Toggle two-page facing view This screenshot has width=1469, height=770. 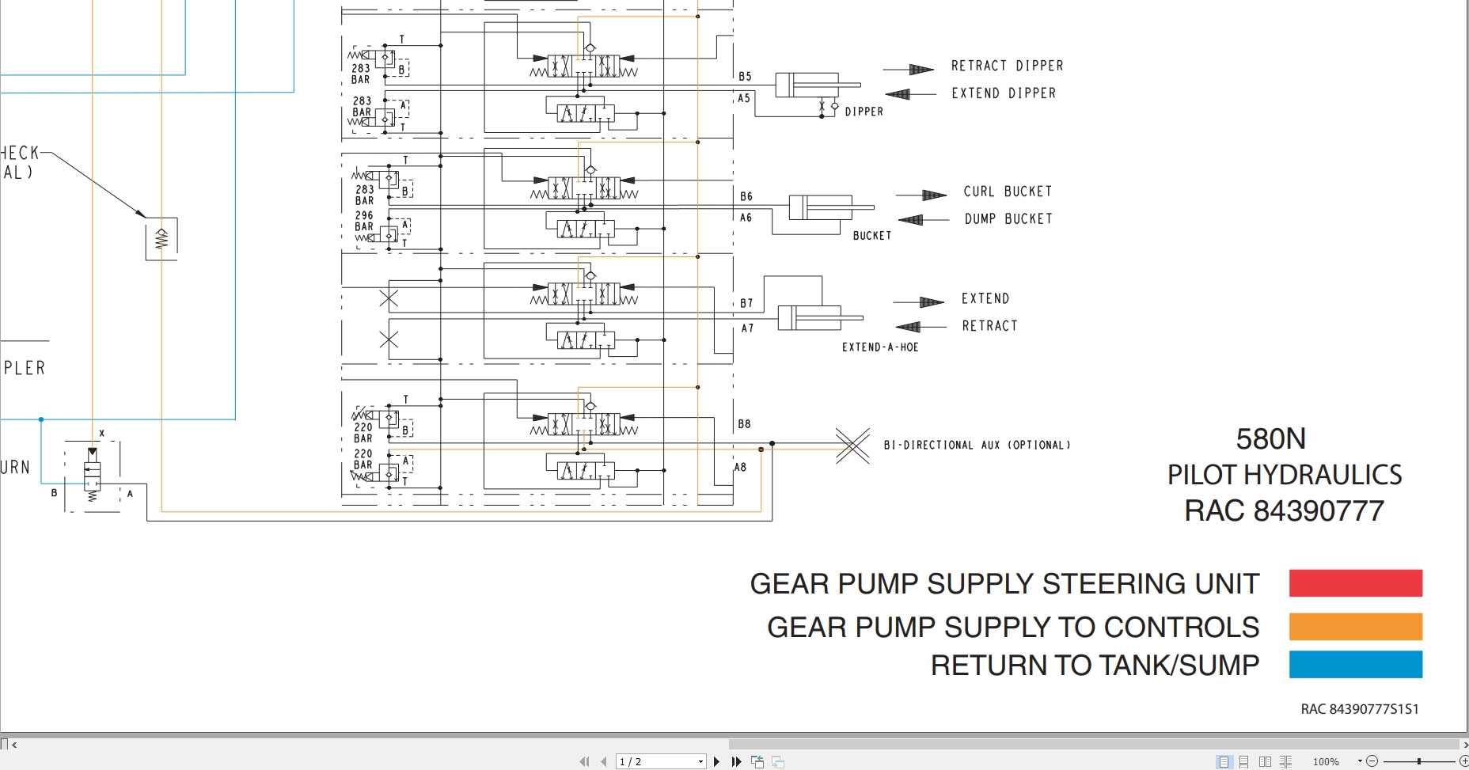pyautogui.click(x=1265, y=761)
